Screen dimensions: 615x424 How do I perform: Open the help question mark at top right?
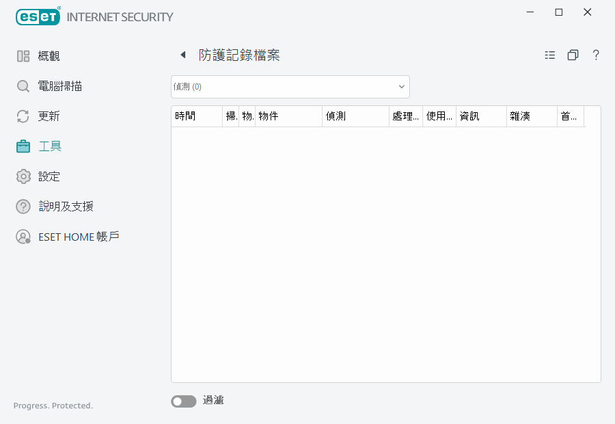(x=596, y=55)
